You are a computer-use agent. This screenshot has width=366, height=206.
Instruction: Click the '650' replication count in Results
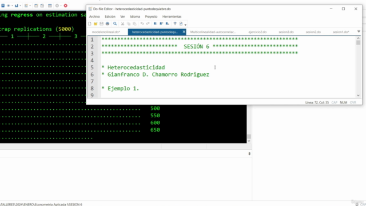tap(155, 130)
